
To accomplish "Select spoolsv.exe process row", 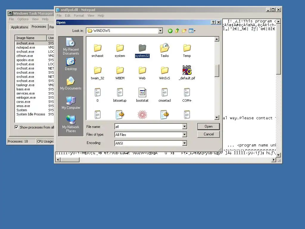I will pos(25,60).
